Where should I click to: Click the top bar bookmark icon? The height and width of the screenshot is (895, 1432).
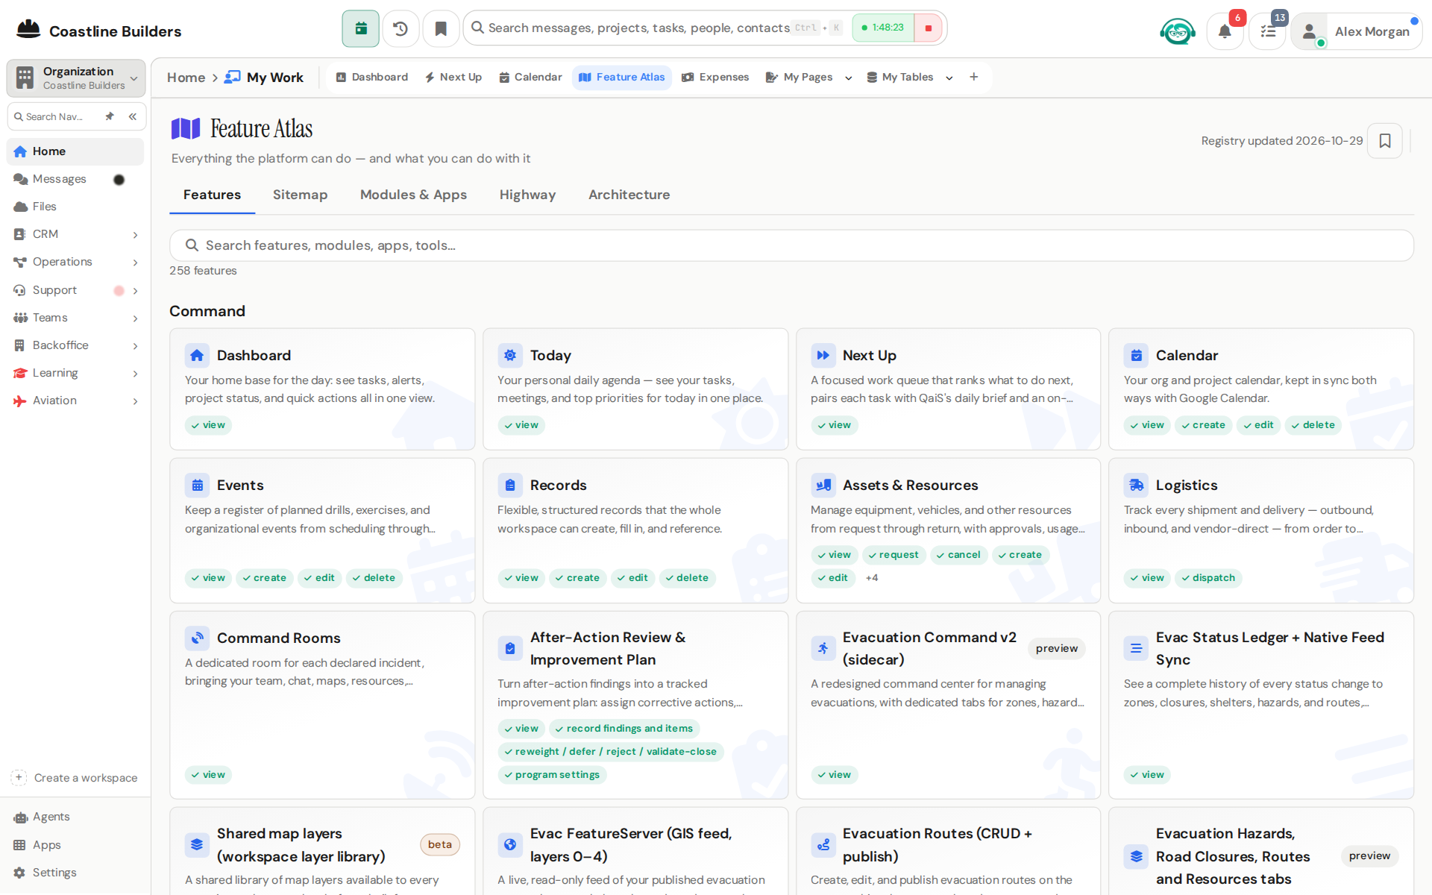click(441, 28)
